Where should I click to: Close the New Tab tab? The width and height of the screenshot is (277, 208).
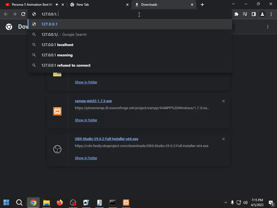[x=127, y=5]
